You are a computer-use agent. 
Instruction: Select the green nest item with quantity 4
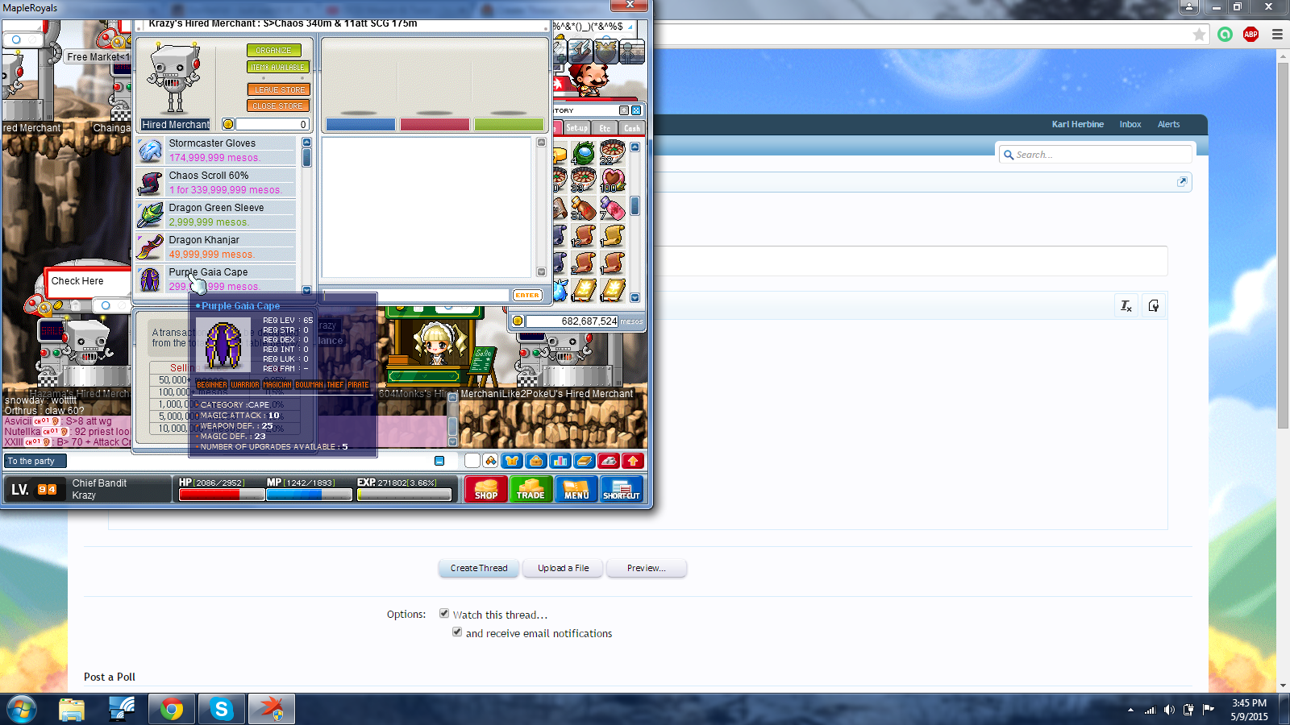tap(584, 152)
